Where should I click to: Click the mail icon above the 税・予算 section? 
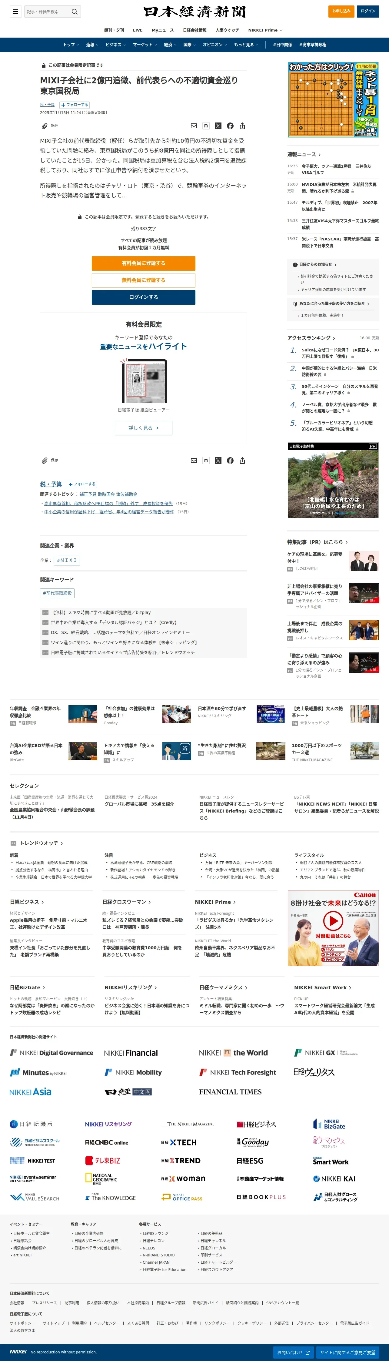click(194, 461)
